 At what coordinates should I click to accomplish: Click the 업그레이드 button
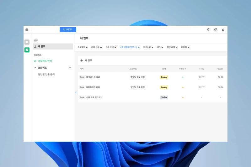(68, 29)
